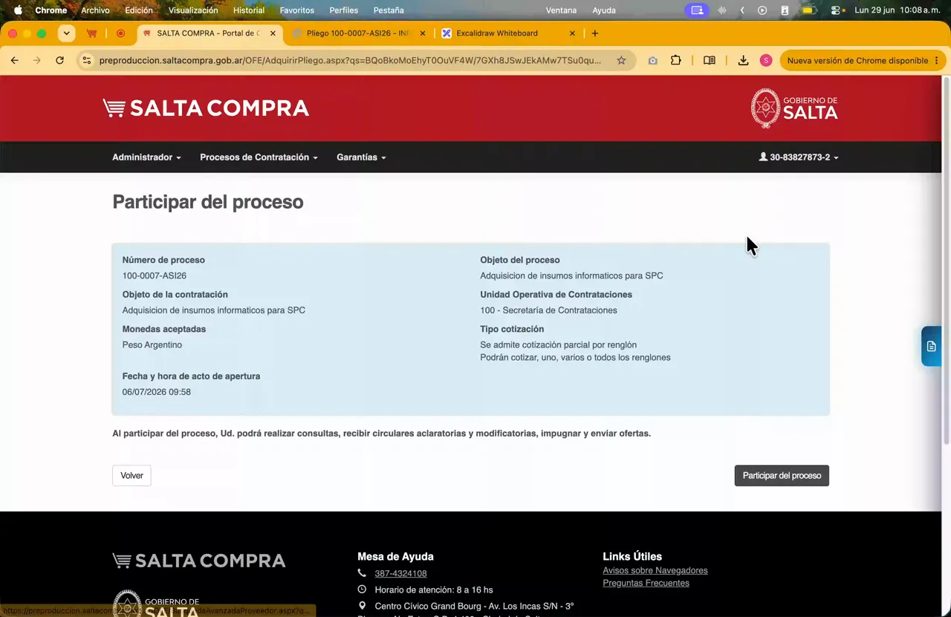Open the Favoritos menu
Image resolution: width=951 pixels, height=617 pixels.
click(296, 10)
